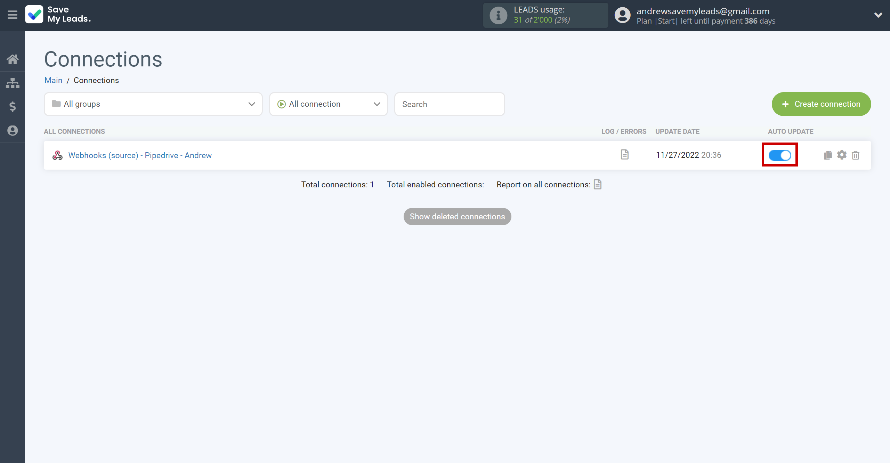The width and height of the screenshot is (890, 463).
Task: Click the settings gear icon for Webhooks connection
Action: coord(842,155)
